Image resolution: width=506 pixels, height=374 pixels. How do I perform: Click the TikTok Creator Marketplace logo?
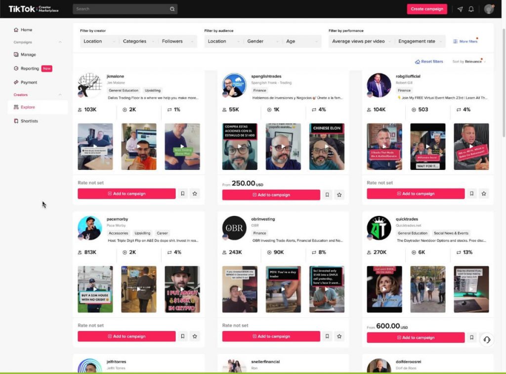33,9
